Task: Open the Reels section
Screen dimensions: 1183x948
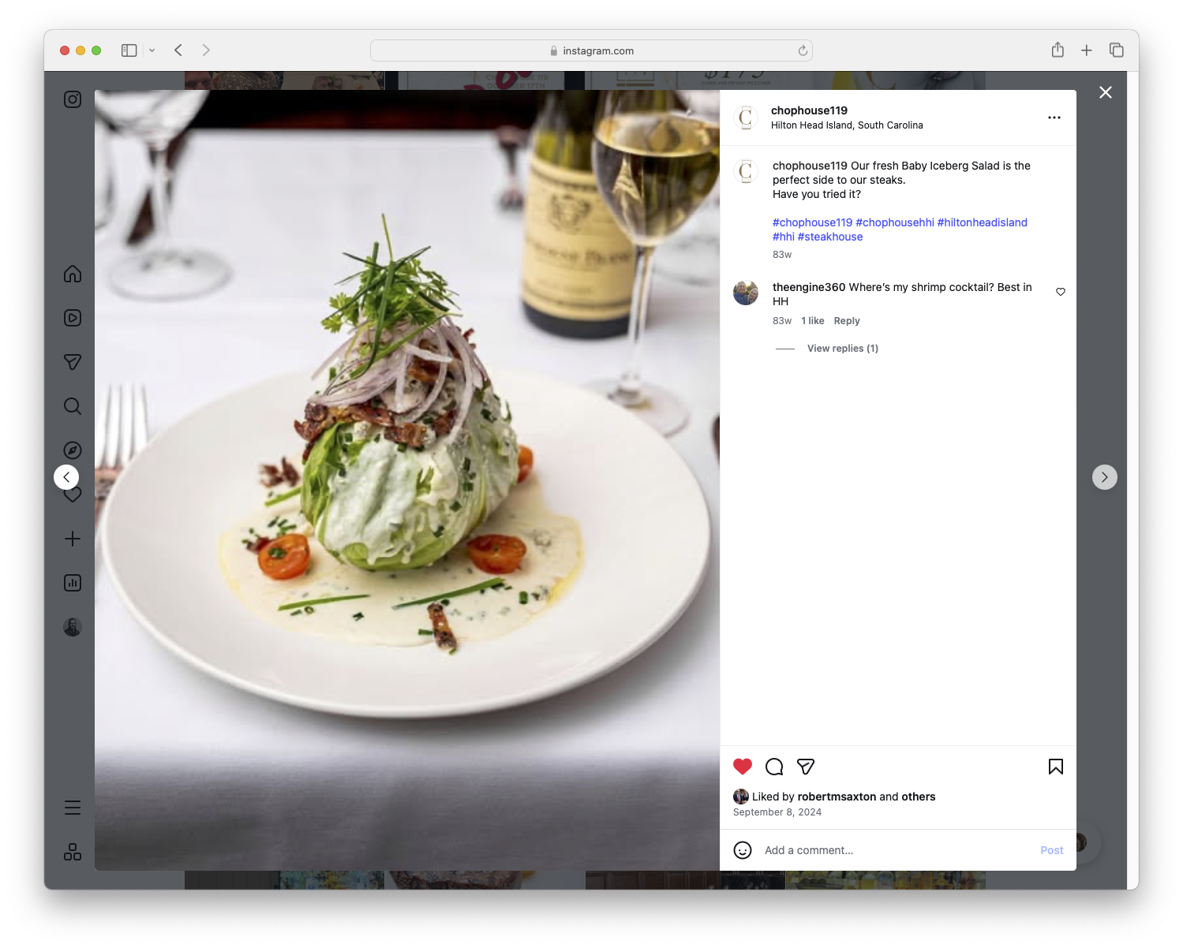Action: [72, 318]
